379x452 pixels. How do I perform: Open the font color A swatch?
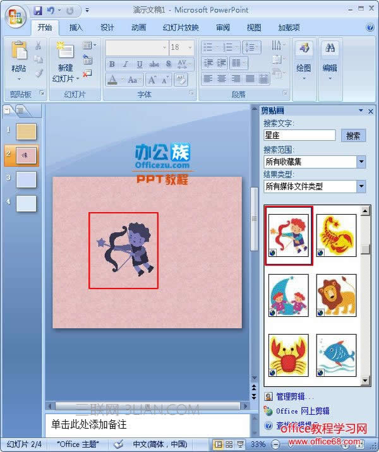coord(113,80)
